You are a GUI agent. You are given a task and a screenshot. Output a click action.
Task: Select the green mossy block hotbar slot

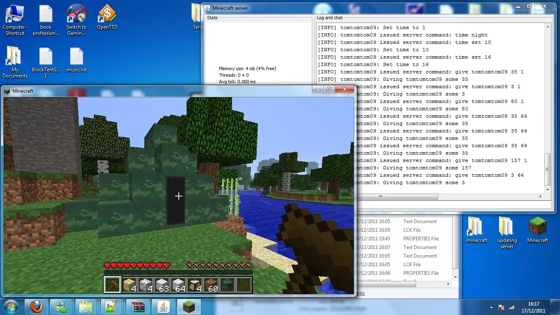click(x=227, y=285)
